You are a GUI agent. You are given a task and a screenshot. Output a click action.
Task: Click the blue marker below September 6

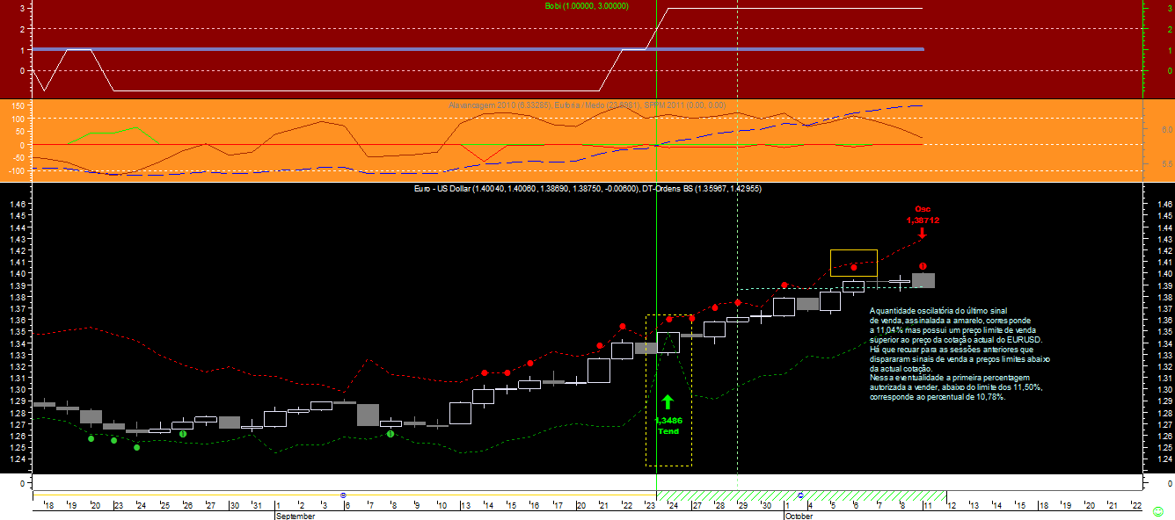tap(343, 496)
